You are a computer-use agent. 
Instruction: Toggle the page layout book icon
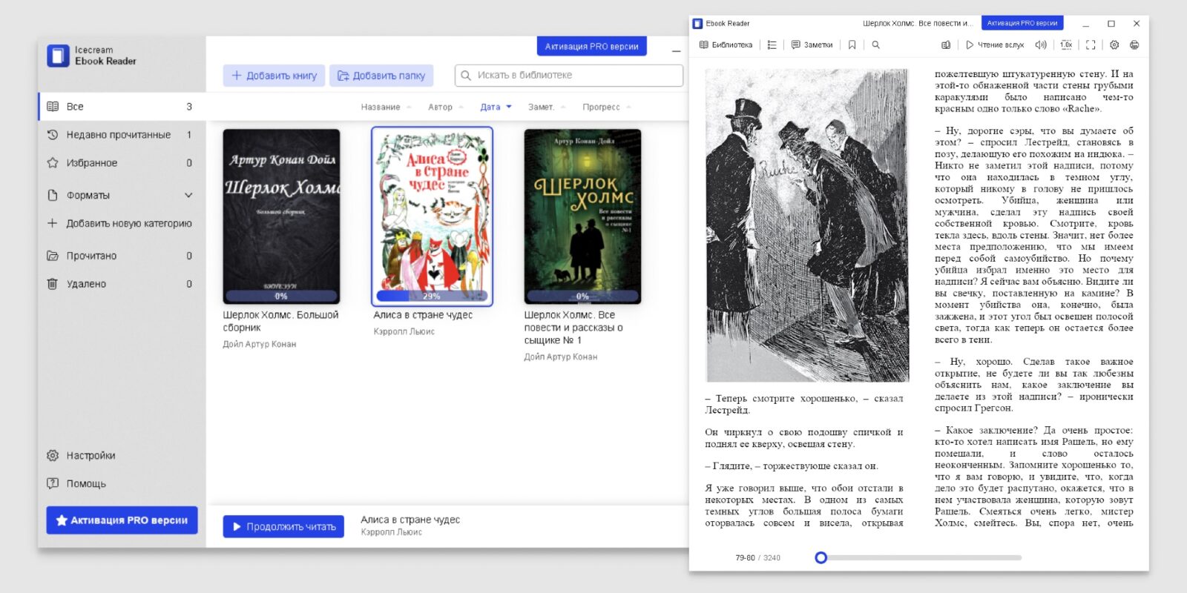(946, 44)
